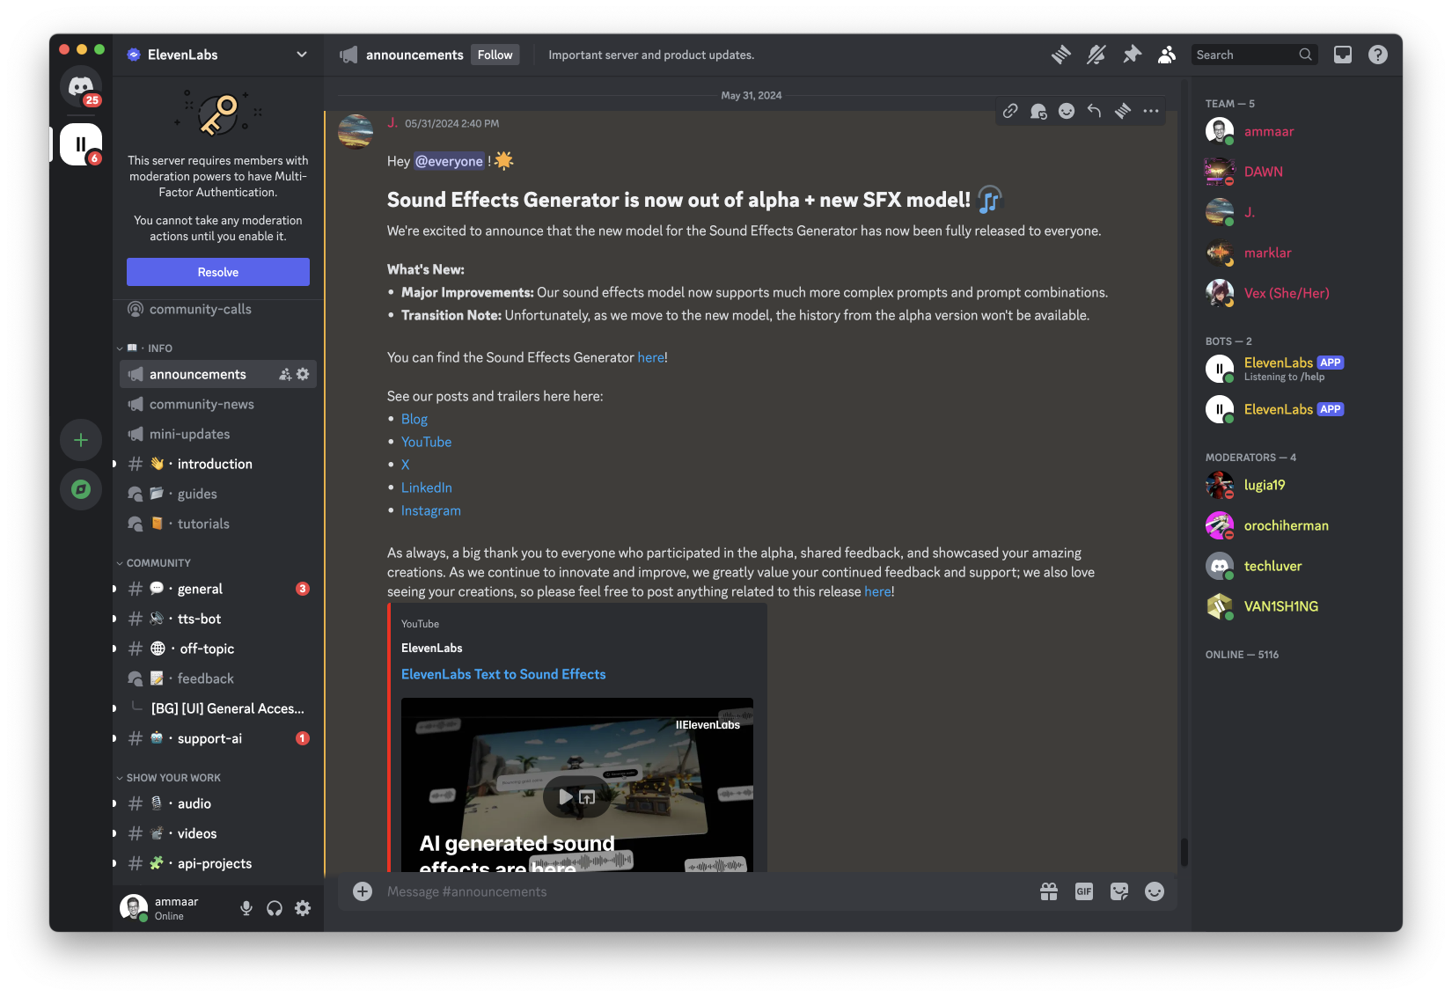Open more options ellipsis on message
This screenshot has width=1452, height=997.
click(x=1151, y=111)
